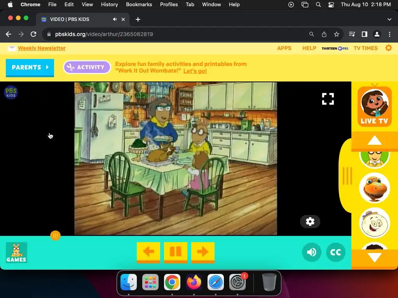This screenshot has height=298, width=398.
Task: Grab the orange video progress handle
Action: click(55, 236)
